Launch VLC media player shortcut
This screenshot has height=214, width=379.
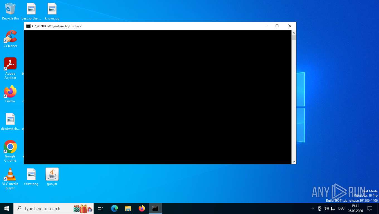[x=10, y=179]
